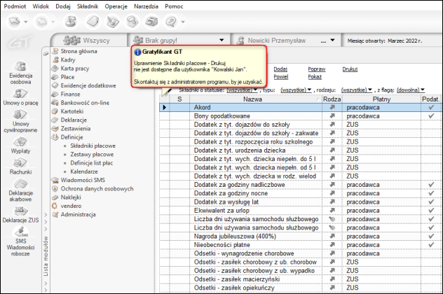The height and width of the screenshot is (294, 443).
Task: Click the Popraw link
Action: (x=316, y=70)
